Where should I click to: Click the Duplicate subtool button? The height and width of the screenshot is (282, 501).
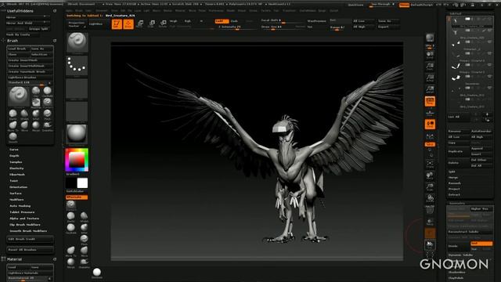459,151
